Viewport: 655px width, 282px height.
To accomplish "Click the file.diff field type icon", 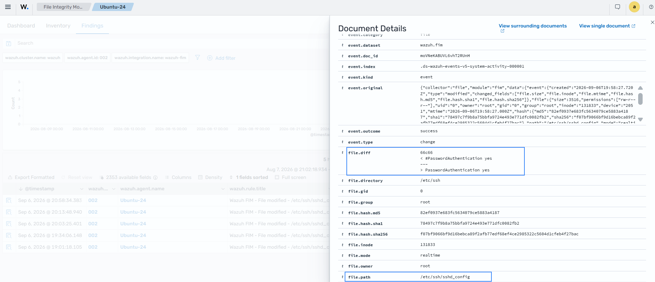I will [343, 153].
